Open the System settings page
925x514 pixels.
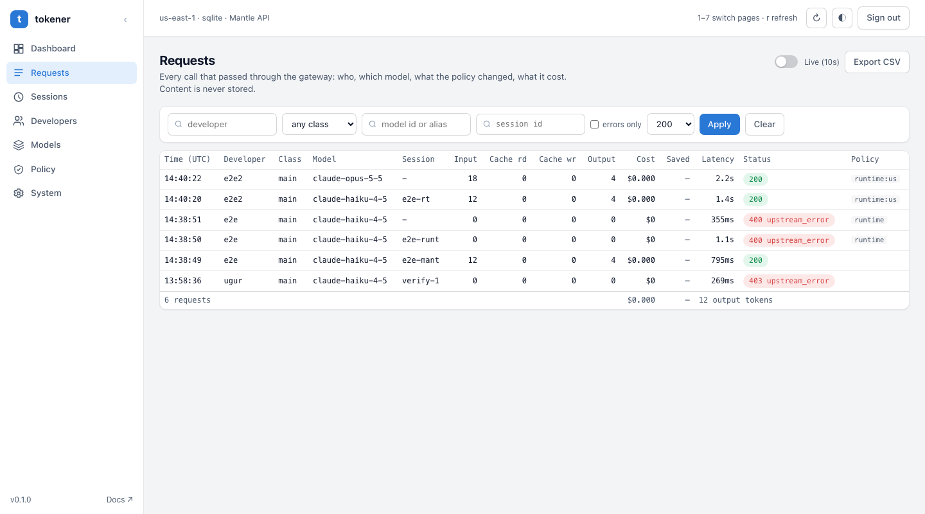[71, 193]
